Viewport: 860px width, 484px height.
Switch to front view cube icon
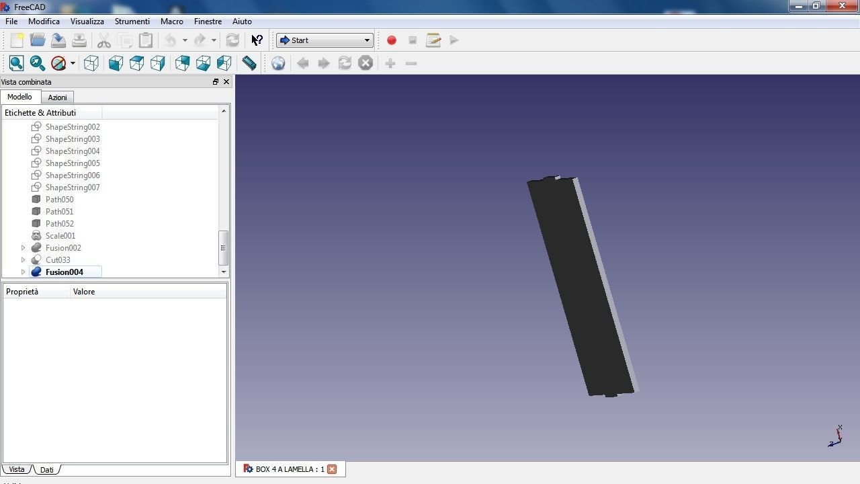pos(116,63)
